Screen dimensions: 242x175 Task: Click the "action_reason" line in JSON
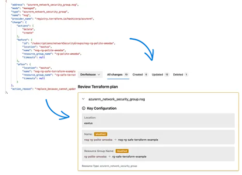[43, 89]
